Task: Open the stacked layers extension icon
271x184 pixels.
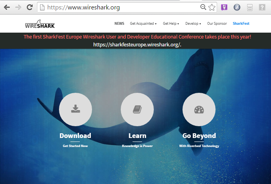Action: (x=250, y=7)
